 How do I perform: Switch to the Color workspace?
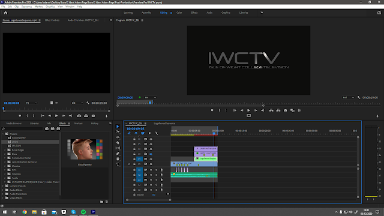(179, 13)
